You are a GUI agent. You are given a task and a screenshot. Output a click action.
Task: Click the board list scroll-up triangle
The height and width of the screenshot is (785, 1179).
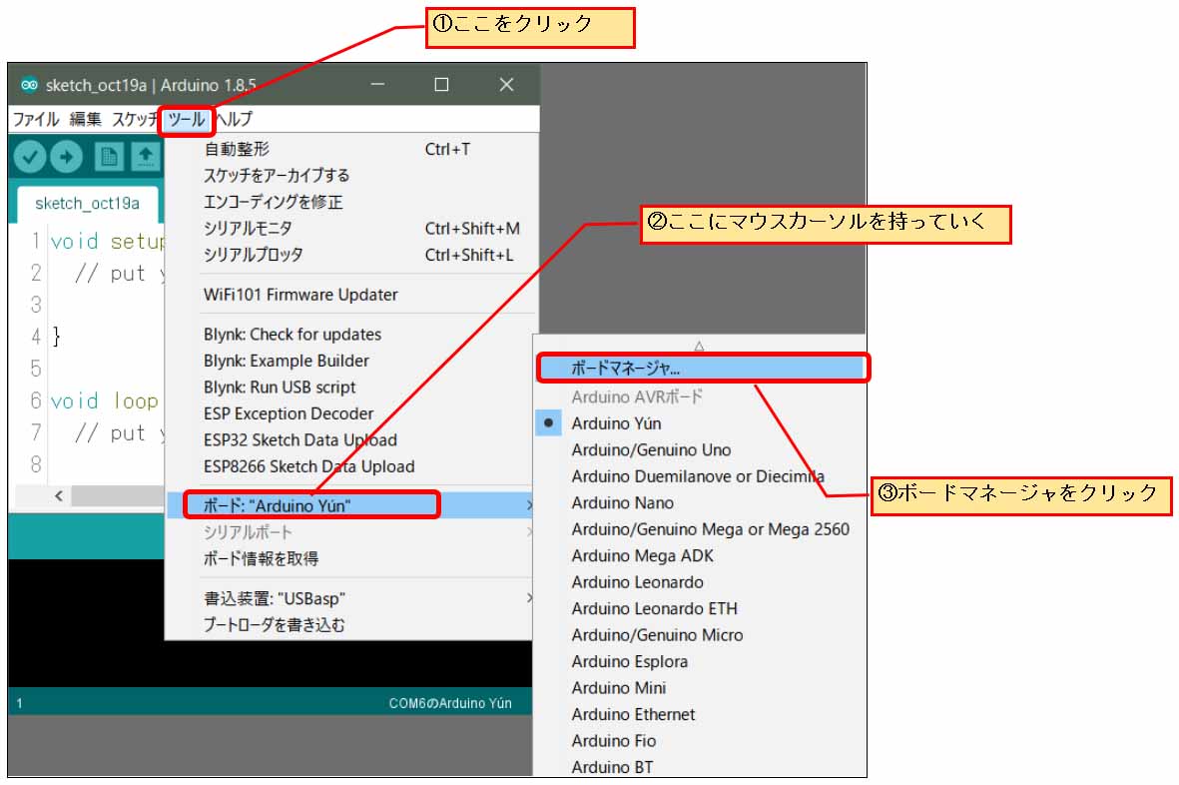click(x=699, y=346)
